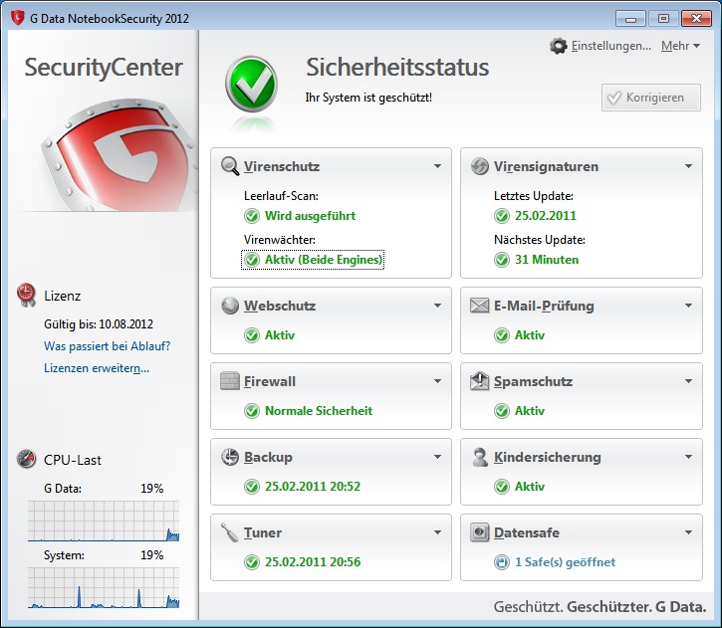
Task: Click the 31 Minuten next update text
Action: pos(547,260)
